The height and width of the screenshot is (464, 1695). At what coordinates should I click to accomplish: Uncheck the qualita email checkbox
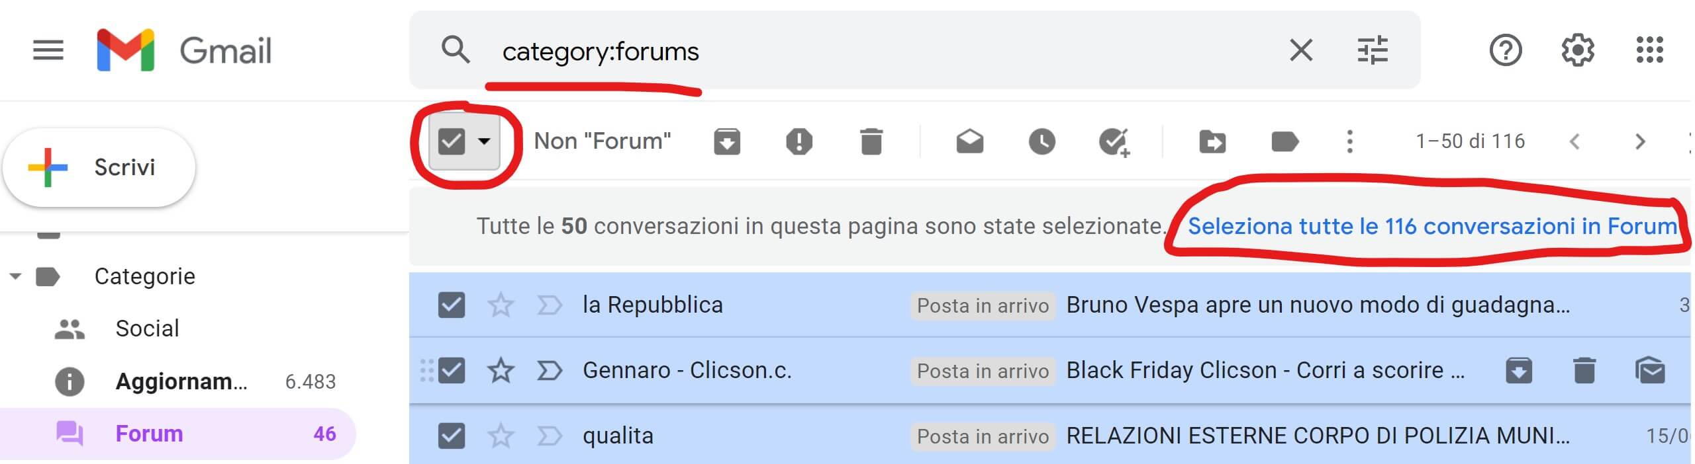452,436
